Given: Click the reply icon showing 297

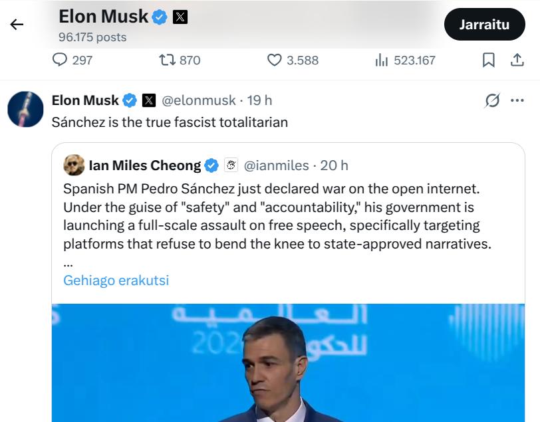Looking at the screenshot, I should [61, 60].
